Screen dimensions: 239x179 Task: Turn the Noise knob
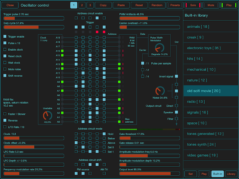click(160, 91)
